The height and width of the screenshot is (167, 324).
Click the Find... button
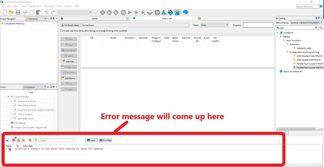(91, 140)
